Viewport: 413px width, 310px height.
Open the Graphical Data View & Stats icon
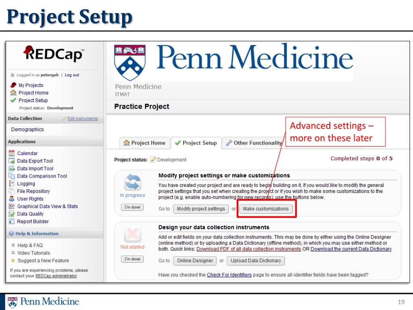(x=12, y=206)
